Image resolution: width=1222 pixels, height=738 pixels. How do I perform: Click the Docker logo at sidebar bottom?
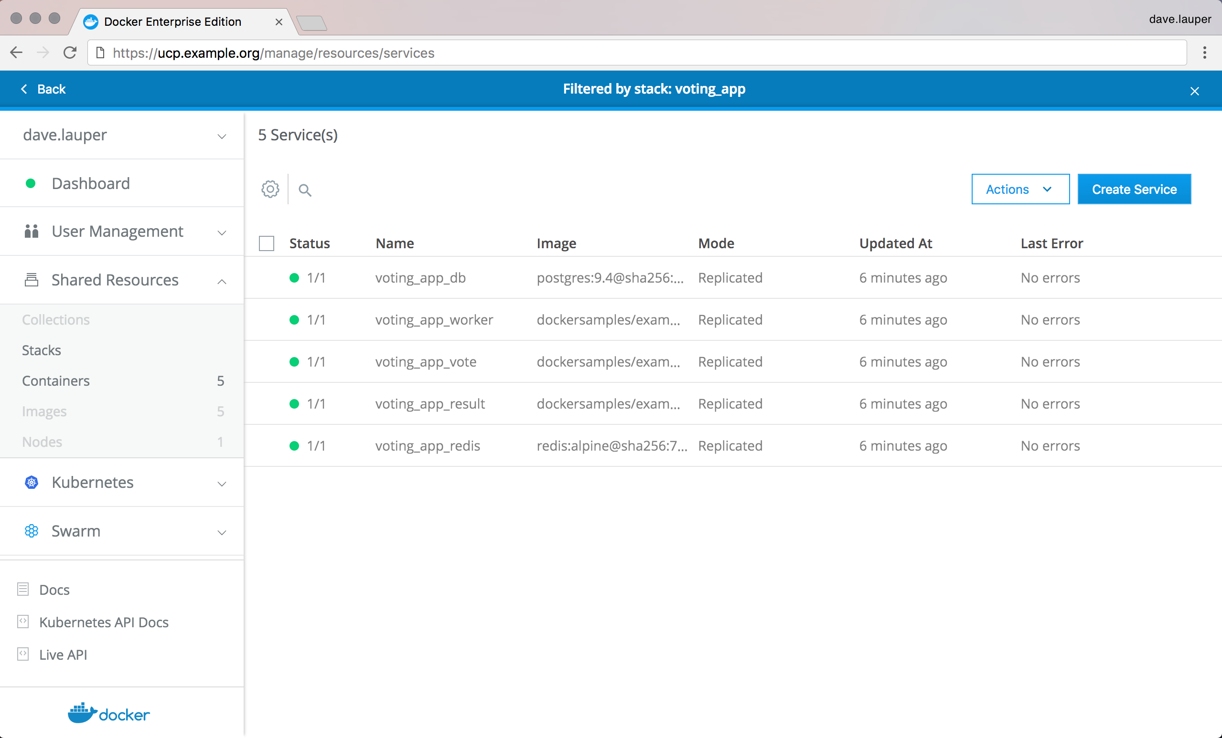tap(108, 713)
